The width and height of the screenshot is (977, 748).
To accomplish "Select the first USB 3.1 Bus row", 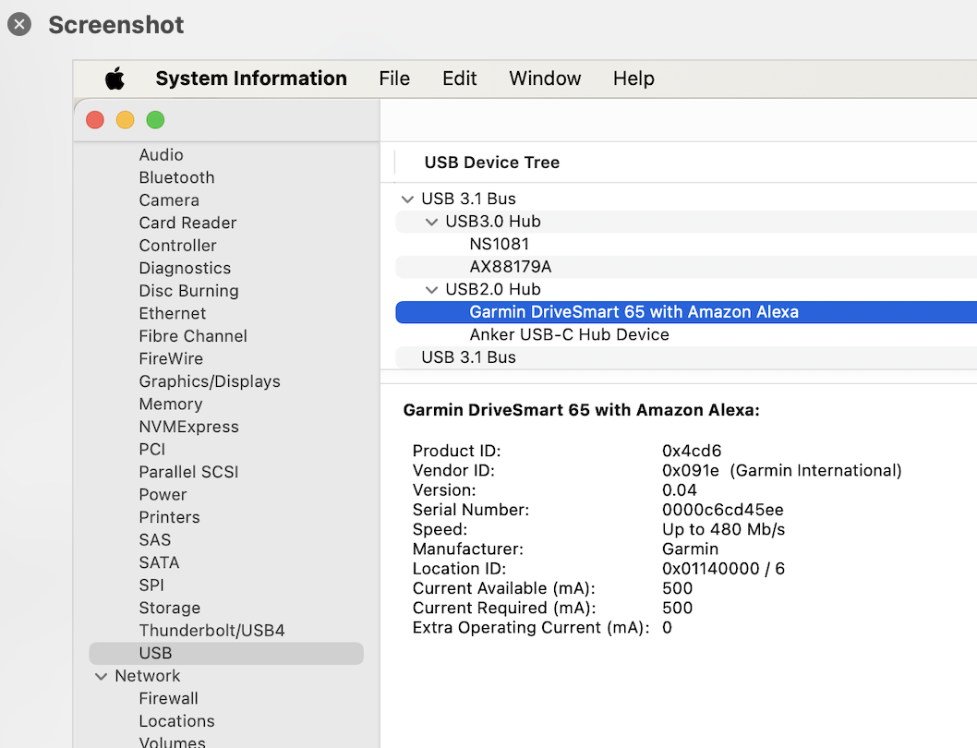I will click(686, 199).
